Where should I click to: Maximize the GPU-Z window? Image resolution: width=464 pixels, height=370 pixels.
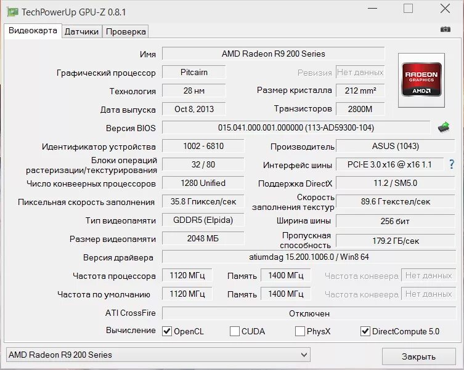[x=408, y=9]
